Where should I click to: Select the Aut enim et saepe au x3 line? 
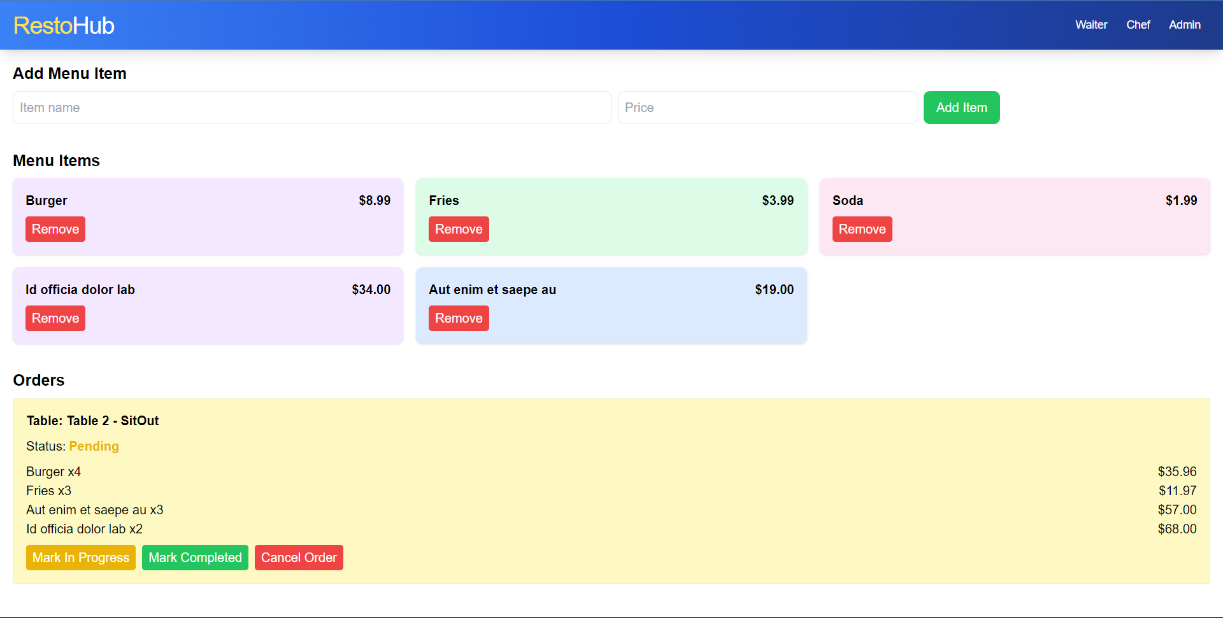tap(95, 510)
